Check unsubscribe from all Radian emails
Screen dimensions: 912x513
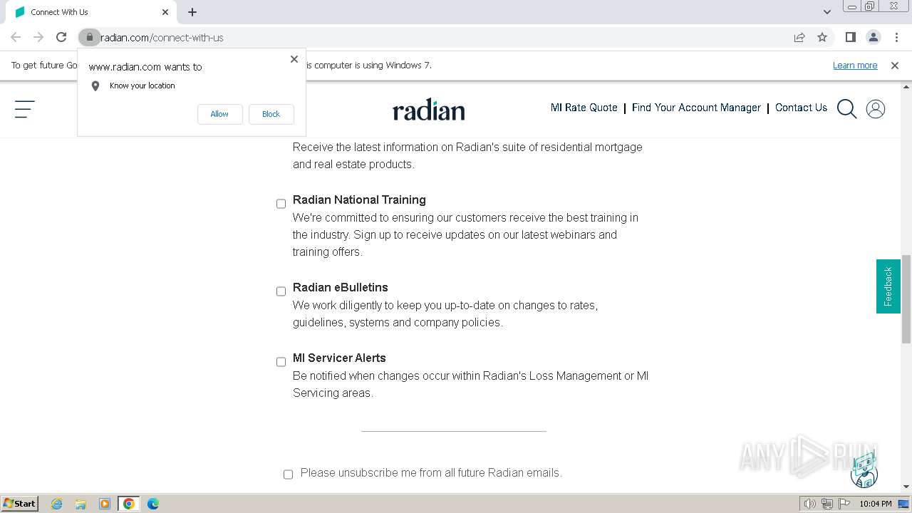pos(288,475)
